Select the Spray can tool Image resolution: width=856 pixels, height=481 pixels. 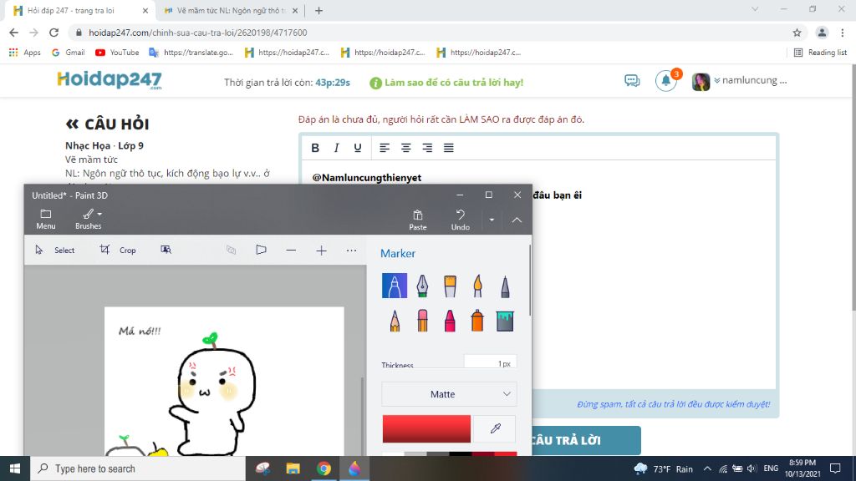pos(477,321)
